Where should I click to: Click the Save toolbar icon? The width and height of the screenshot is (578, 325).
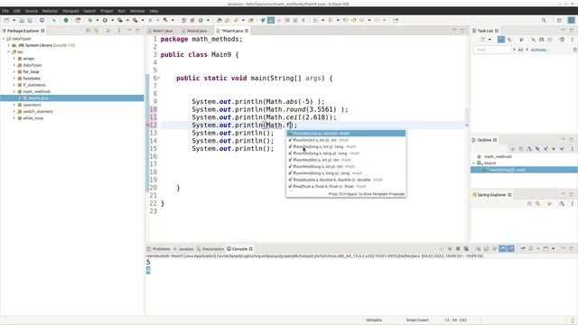22,20
